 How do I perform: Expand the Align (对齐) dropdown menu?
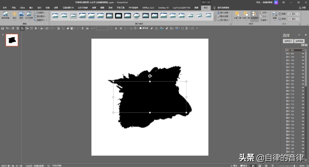[x=264, y=13]
